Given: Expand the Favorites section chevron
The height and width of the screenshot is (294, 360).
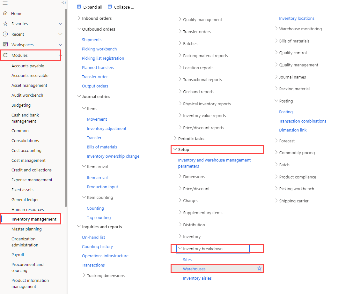Looking at the screenshot, I should pos(60,24).
